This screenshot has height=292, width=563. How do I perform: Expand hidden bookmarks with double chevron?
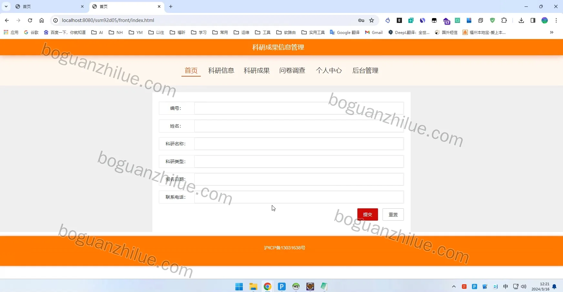(x=552, y=32)
